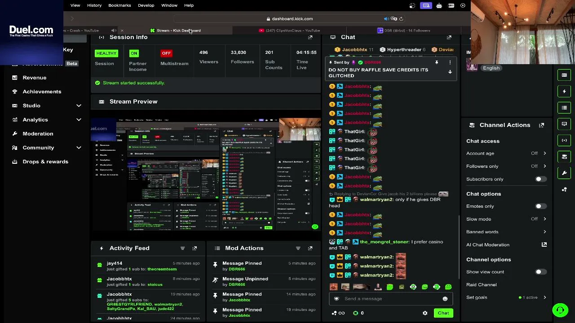Click the channel actions icon in right strip
The width and height of the screenshot is (575, 323).
coord(564,157)
